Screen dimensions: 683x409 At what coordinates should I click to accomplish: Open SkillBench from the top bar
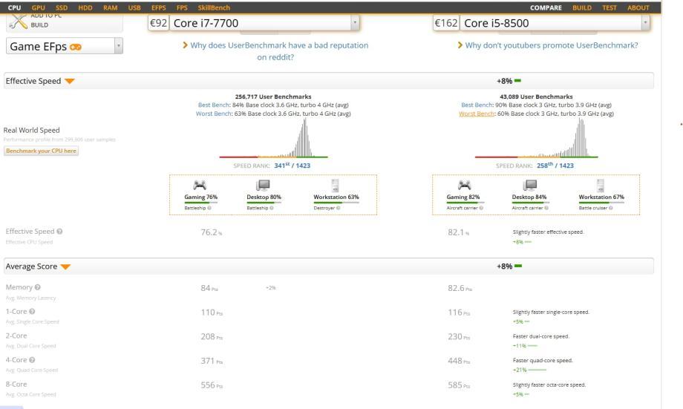point(214,7)
